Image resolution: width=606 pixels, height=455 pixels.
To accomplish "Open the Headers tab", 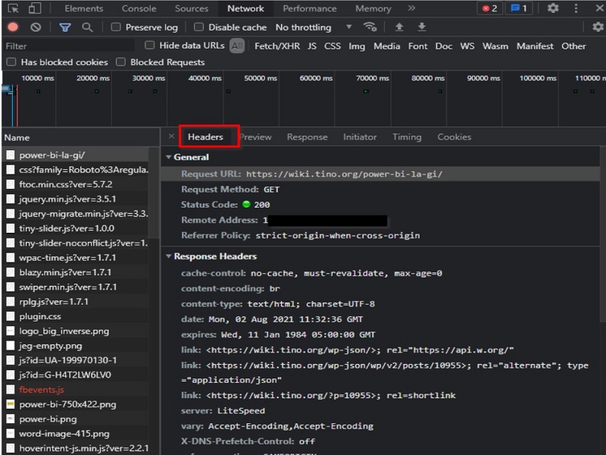I will coord(205,137).
